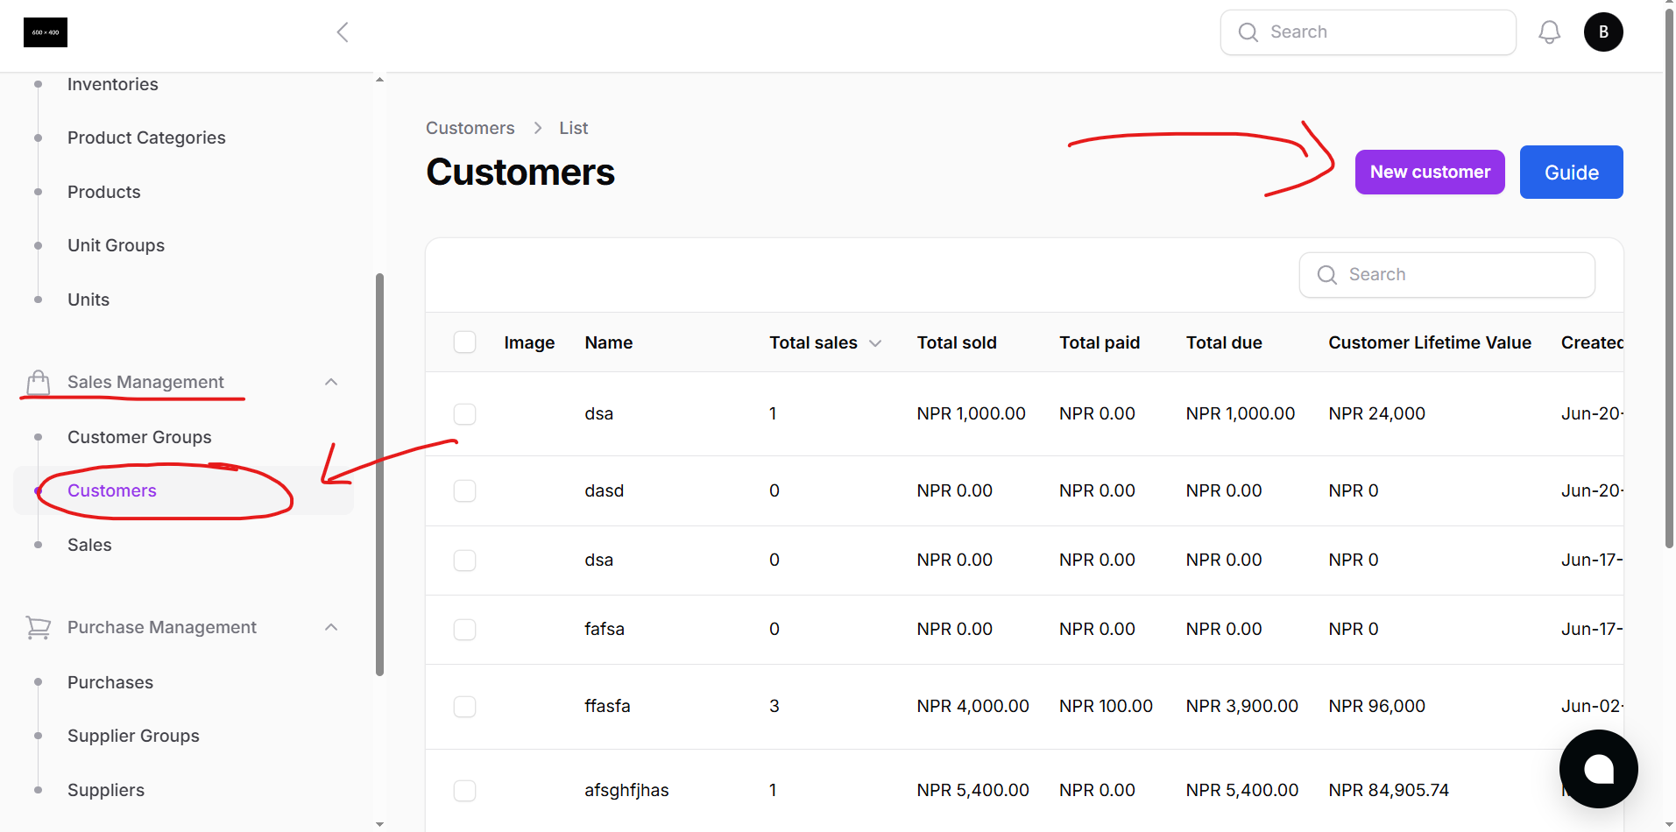Image resolution: width=1676 pixels, height=832 pixels.
Task: Click the customer list Search field
Action: (x=1446, y=274)
